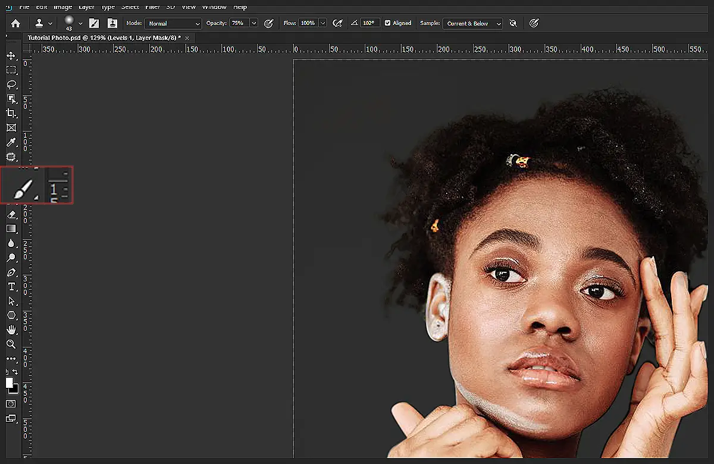
Task: Click the Flow 100% value field
Action: click(308, 23)
